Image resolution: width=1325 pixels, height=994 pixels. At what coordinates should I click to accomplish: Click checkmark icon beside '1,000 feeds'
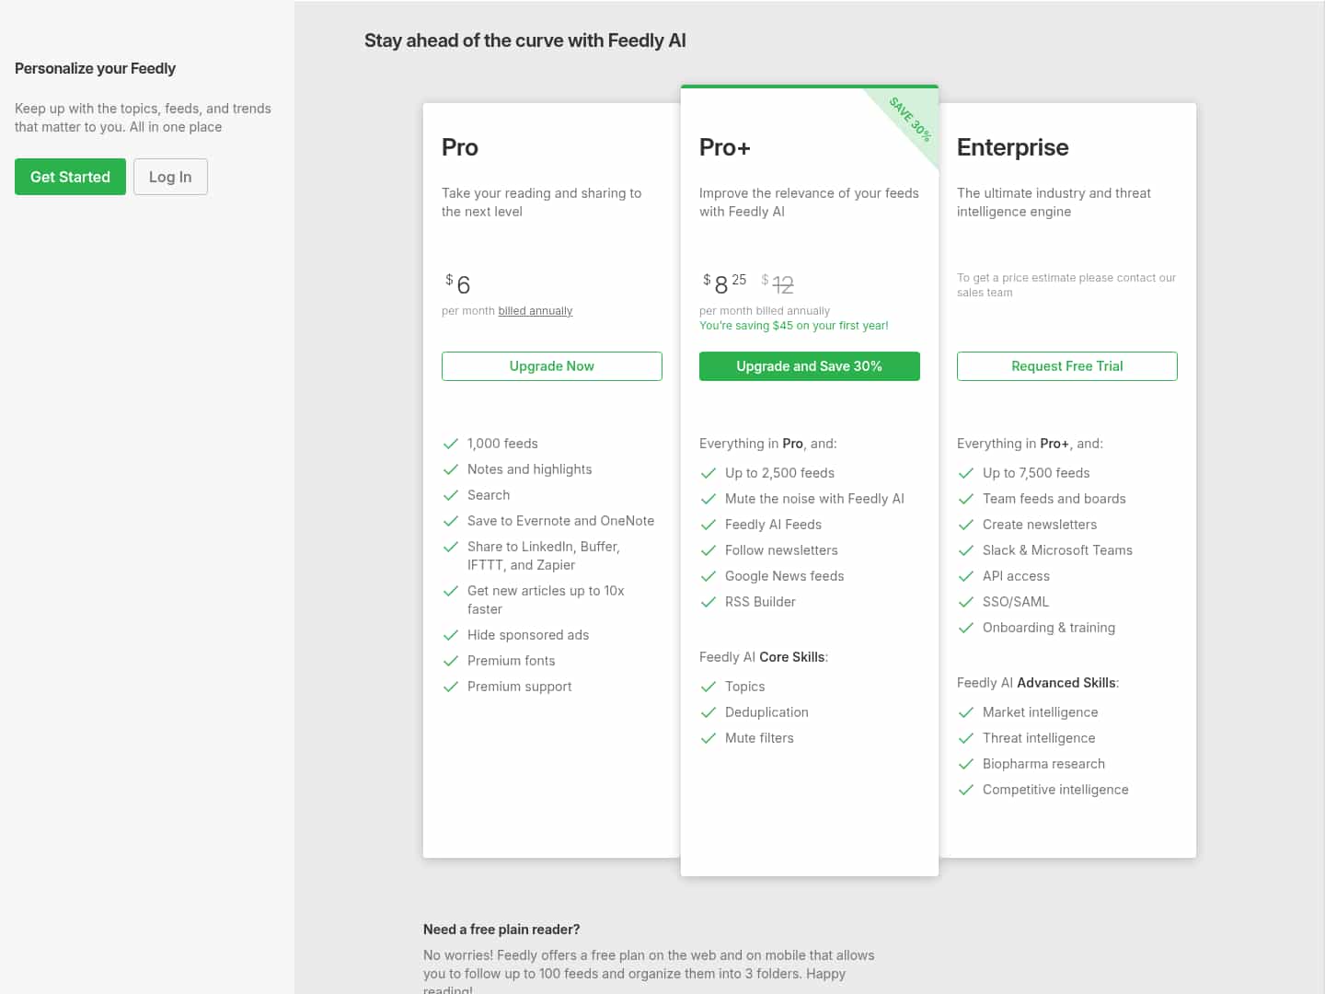[x=451, y=444]
